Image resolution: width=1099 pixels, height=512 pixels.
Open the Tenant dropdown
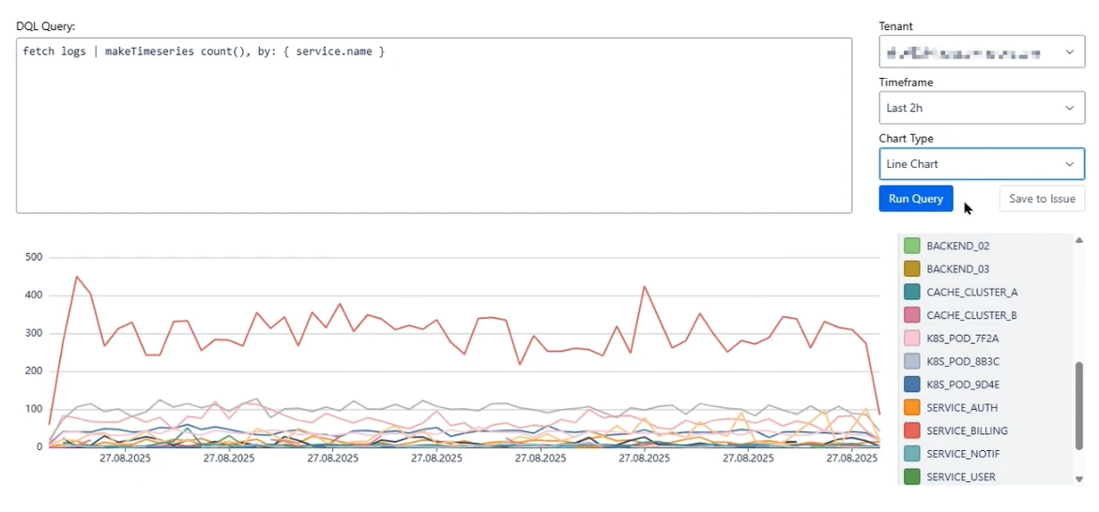(x=981, y=53)
